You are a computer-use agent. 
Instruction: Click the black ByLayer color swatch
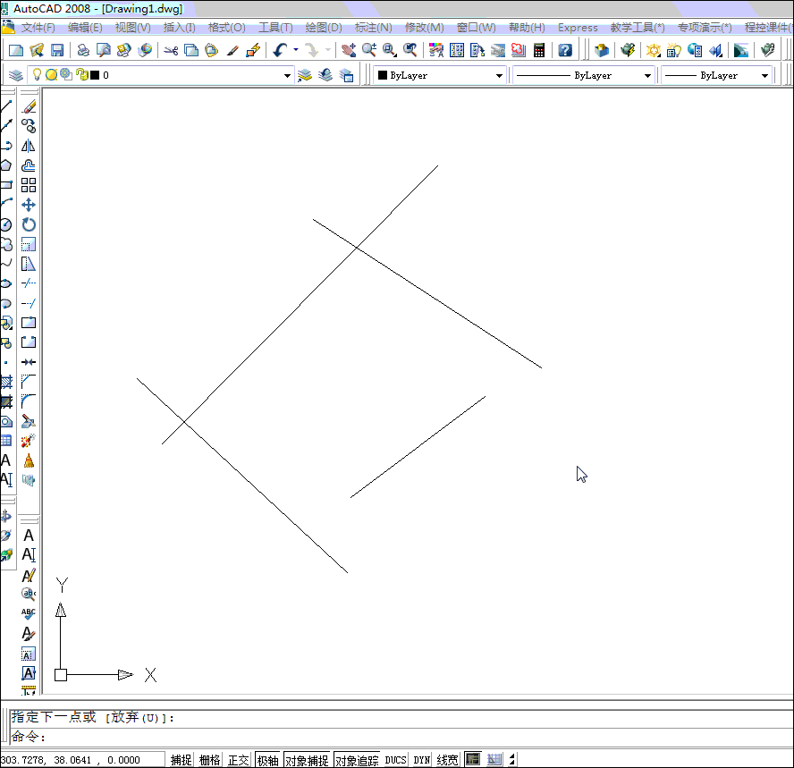(x=383, y=75)
